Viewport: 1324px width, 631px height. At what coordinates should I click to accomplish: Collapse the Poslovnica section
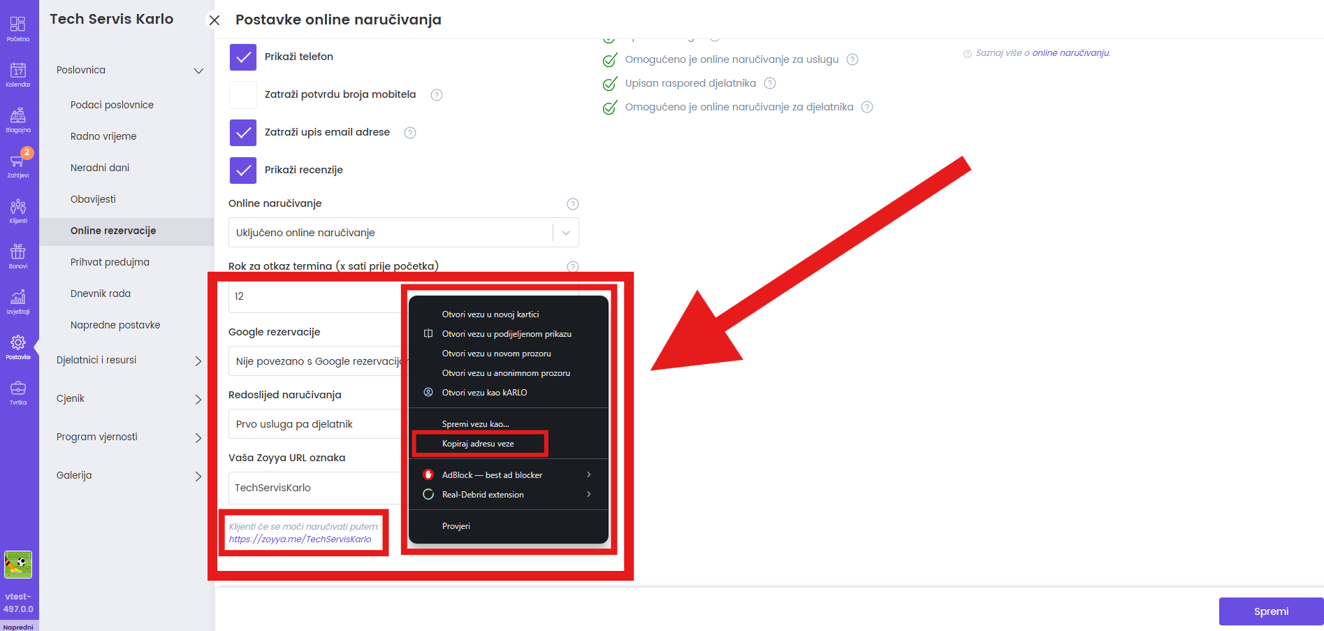198,71
